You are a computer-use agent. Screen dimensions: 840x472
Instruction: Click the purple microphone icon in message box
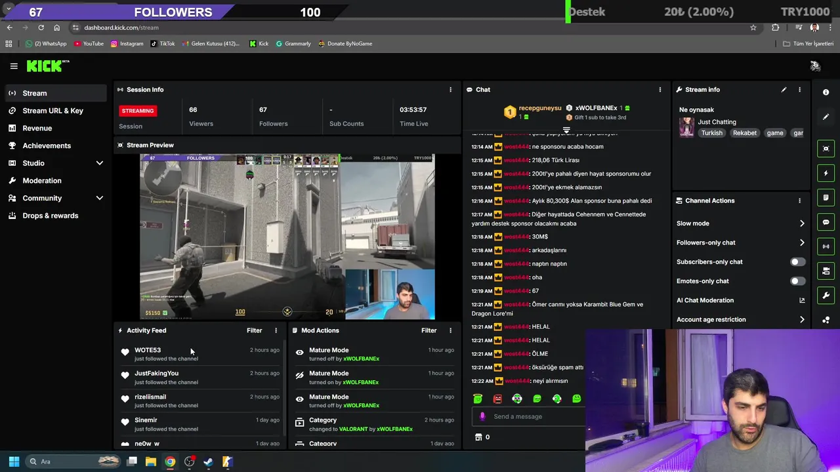click(x=482, y=416)
